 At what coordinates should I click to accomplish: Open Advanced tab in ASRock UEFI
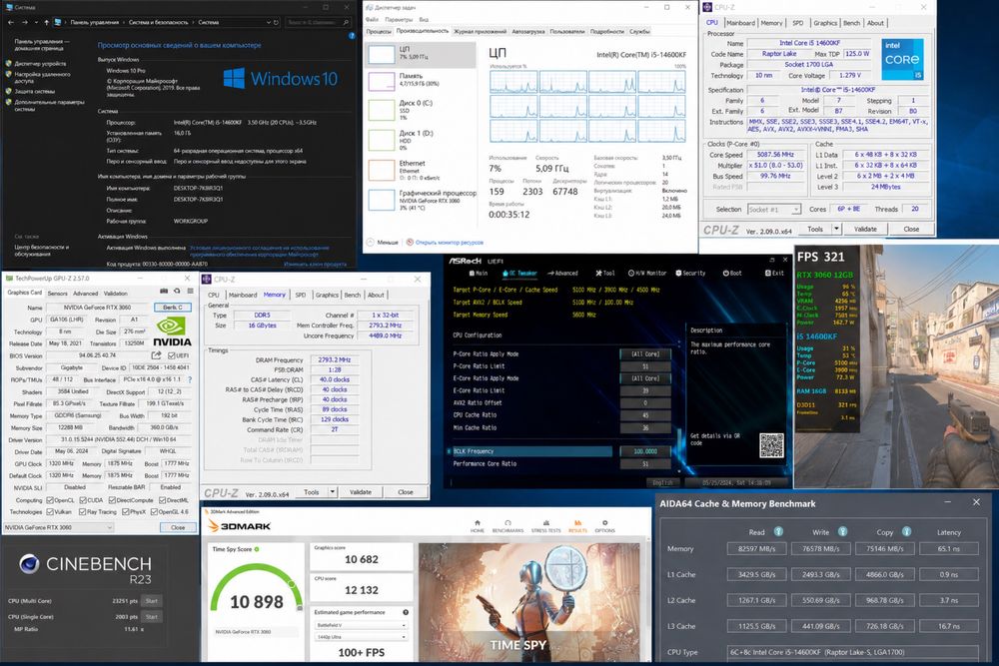562,274
